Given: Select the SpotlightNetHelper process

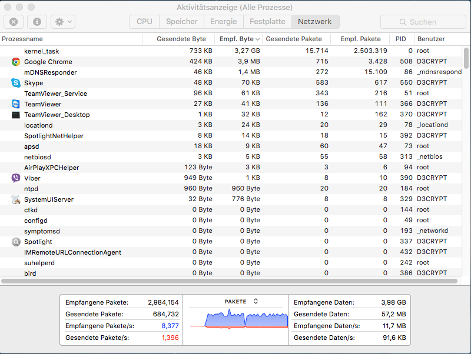Looking at the screenshot, I should click(x=231, y=136).
